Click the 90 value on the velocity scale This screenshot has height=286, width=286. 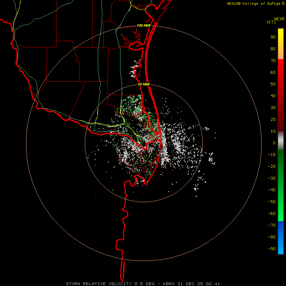pos(273,37)
